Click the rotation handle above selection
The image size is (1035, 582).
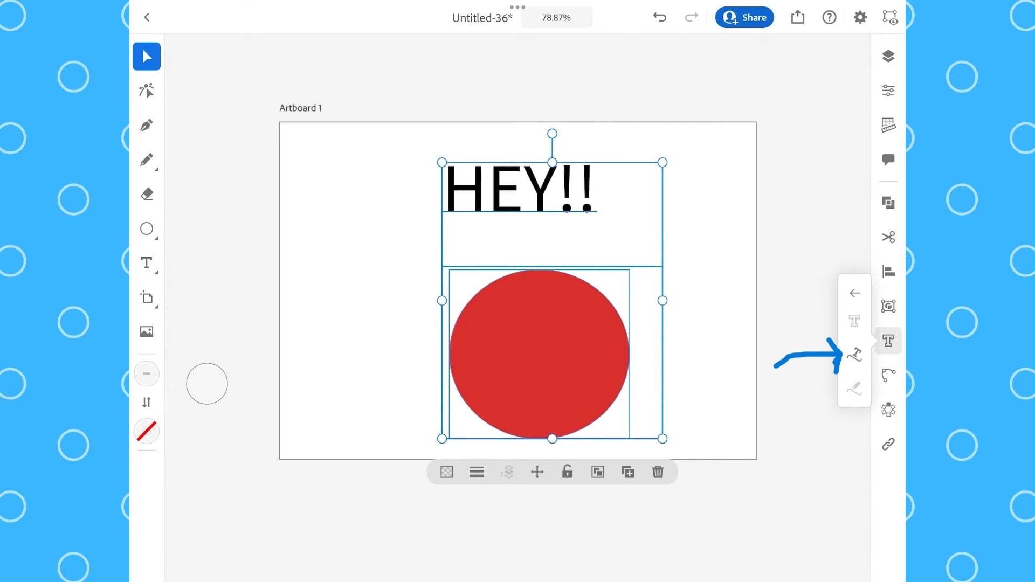pos(552,134)
